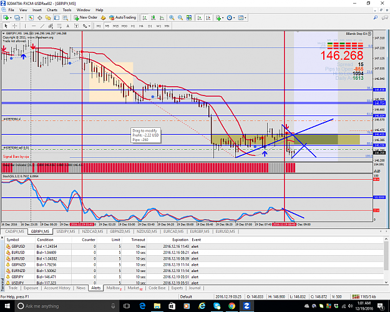Open the Experts terminal tab

coord(177,288)
